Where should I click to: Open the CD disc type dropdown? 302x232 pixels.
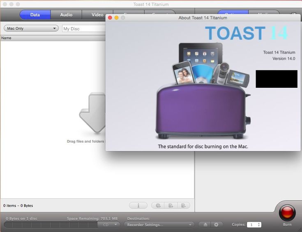(x=109, y=225)
